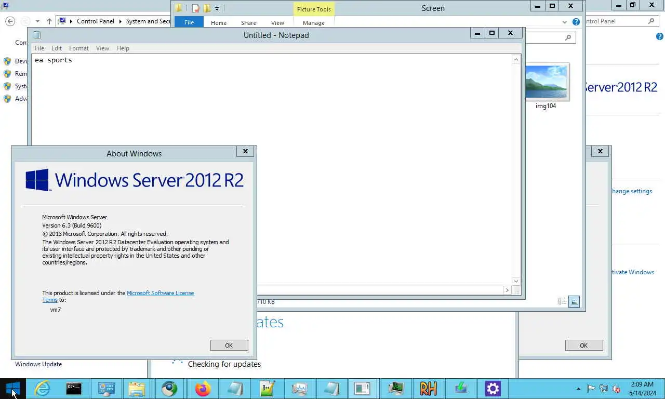665x399 pixels.
Task: Click the Help icon in the Screen Explorer window
Action: pos(576,22)
